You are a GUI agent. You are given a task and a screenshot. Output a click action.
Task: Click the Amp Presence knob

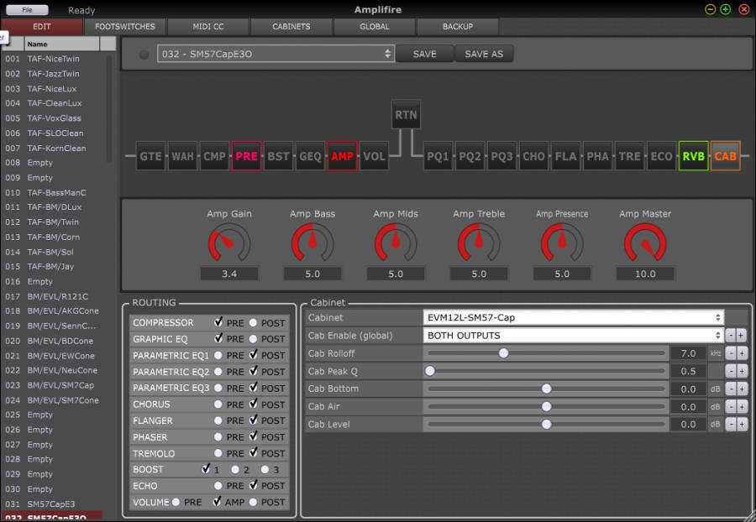[562, 243]
